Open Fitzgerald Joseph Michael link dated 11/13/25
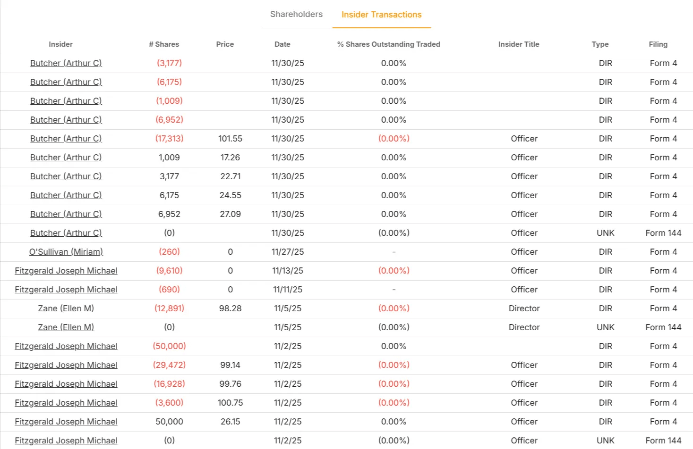693x449 pixels. coord(66,271)
